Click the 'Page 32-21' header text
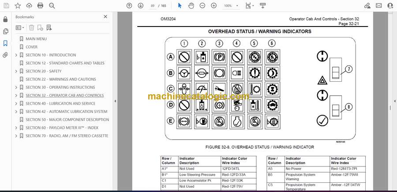Viewport: 397px width, 192px height. (348, 24)
